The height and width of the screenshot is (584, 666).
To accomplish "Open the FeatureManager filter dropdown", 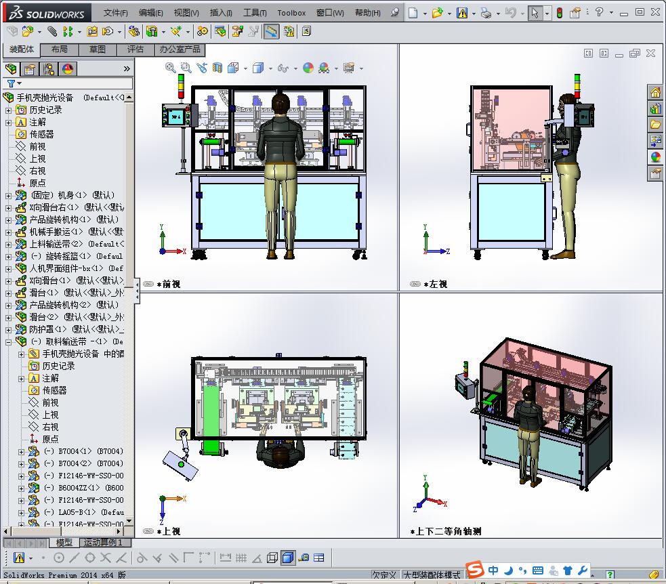I will pyautogui.click(x=20, y=83).
